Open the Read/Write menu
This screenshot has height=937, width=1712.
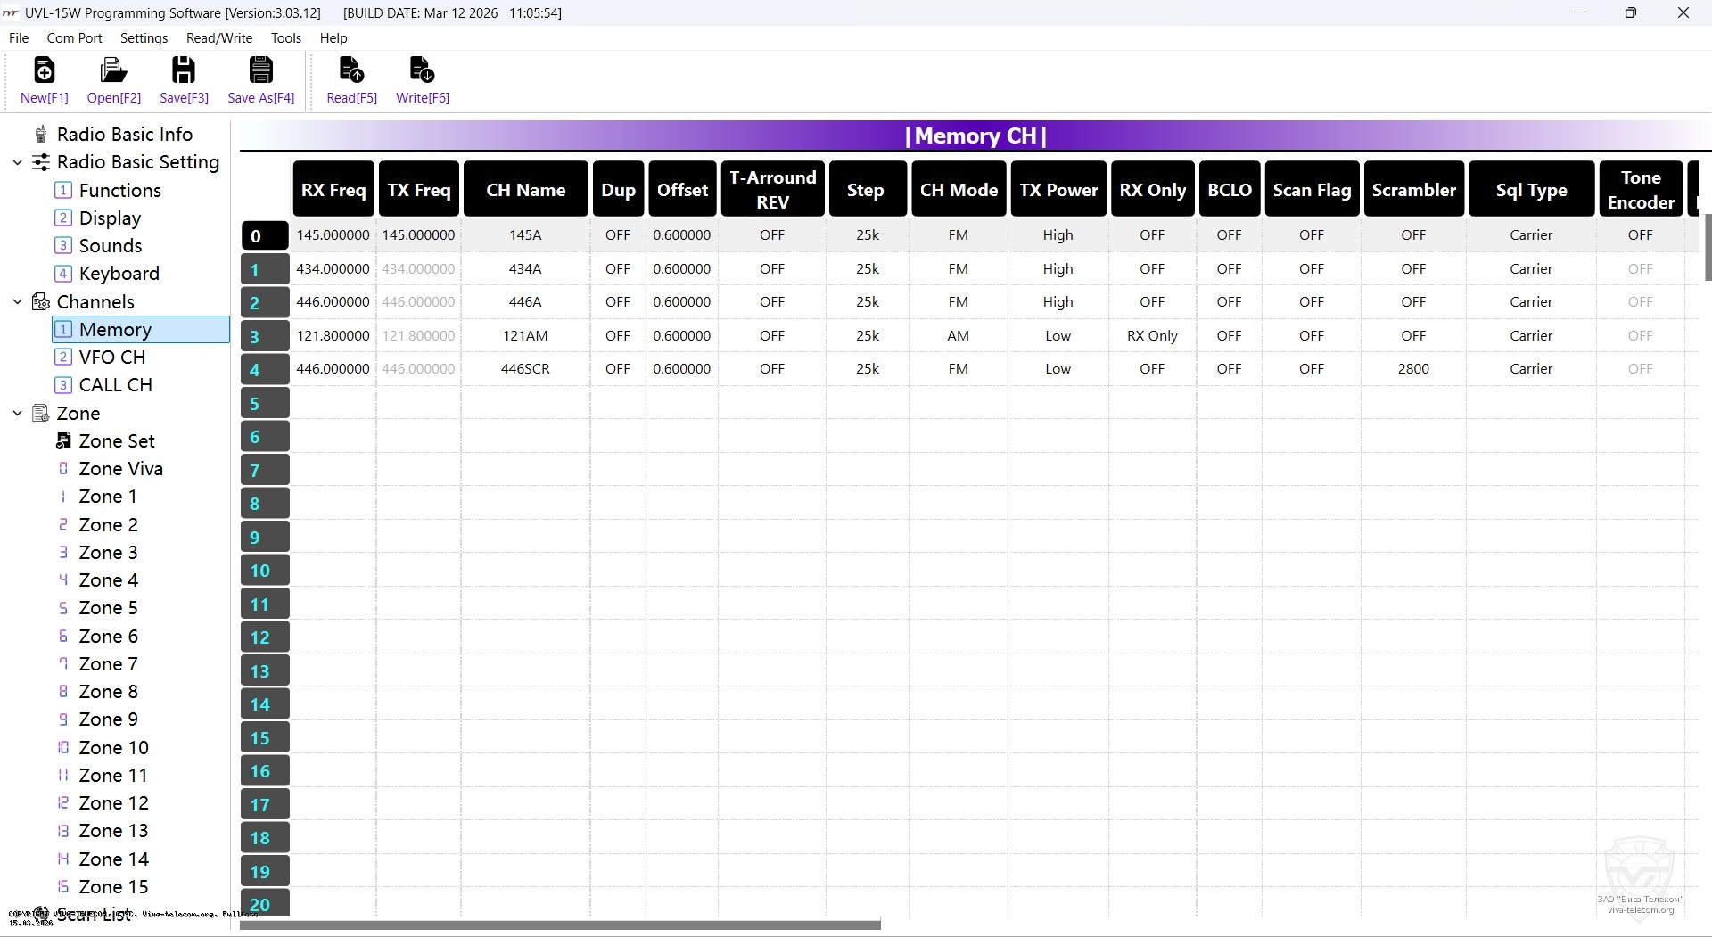pos(218,38)
